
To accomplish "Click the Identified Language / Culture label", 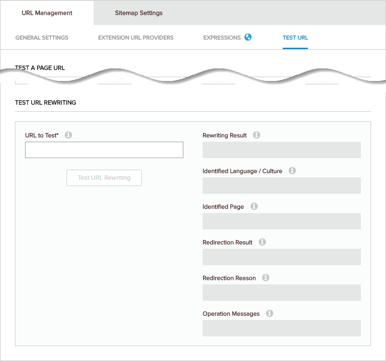I will click(243, 171).
